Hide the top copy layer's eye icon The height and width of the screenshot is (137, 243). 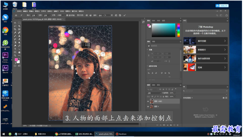tap(148, 101)
